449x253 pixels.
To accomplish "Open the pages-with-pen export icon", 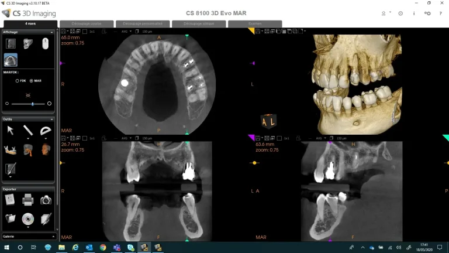I will pyautogui.click(x=46, y=218).
